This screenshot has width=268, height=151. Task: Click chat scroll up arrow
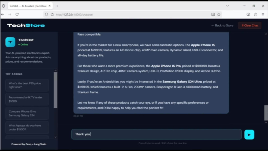266,34
